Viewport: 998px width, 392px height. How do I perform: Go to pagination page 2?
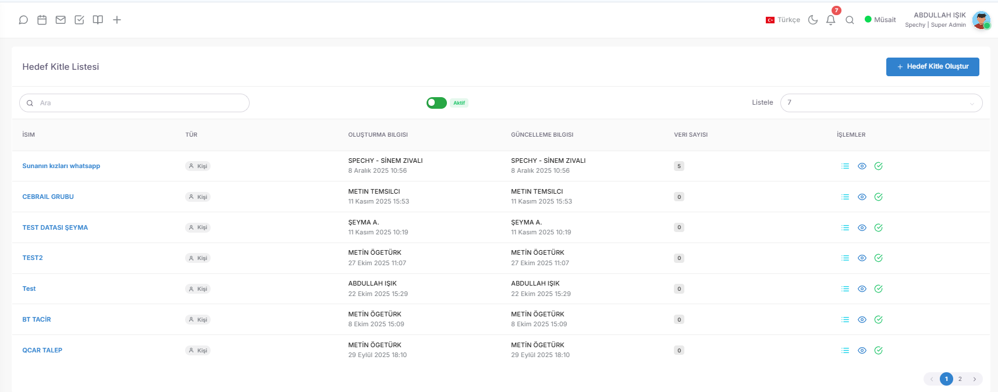[960, 379]
